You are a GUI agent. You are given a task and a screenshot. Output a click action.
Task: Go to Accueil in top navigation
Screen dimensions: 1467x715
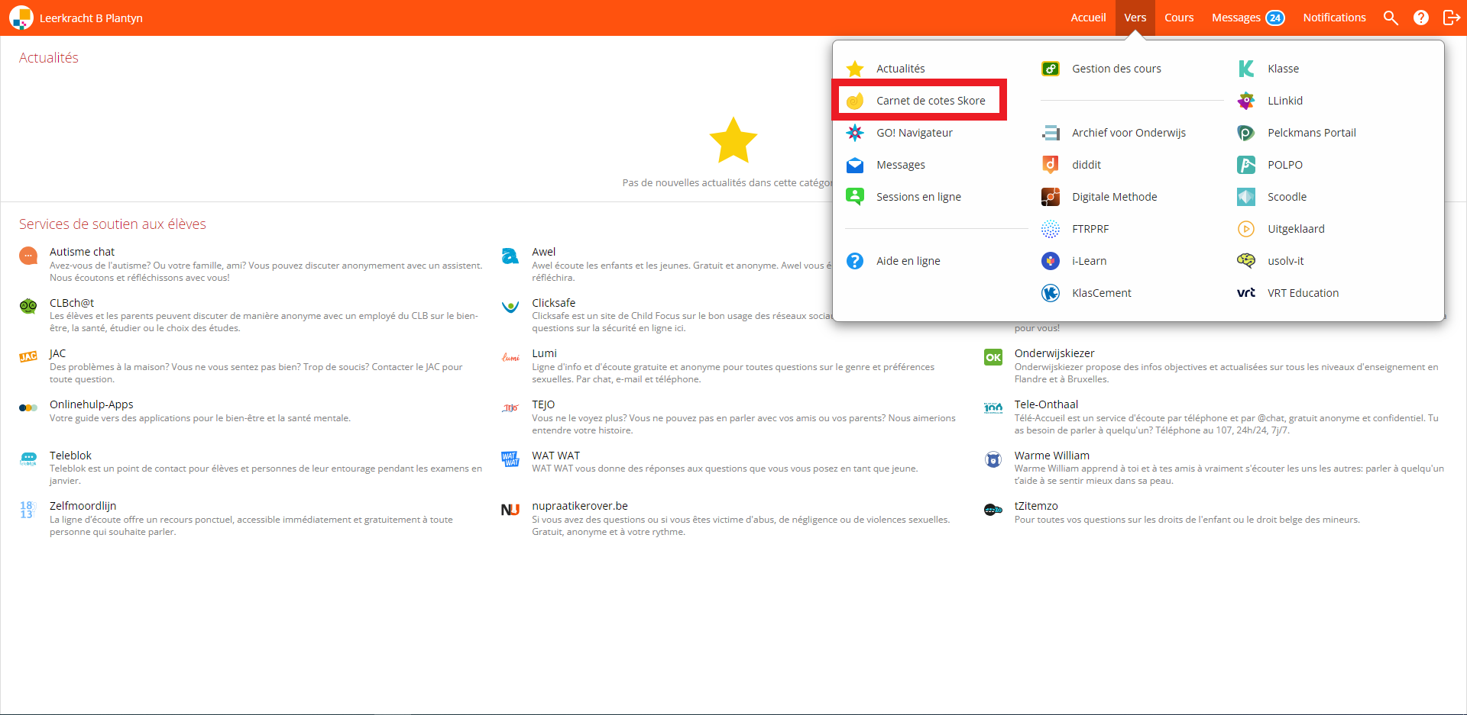1088,18
